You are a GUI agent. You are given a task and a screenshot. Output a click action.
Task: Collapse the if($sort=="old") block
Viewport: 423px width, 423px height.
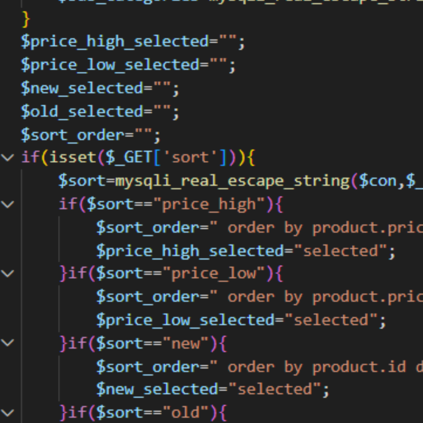(7, 412)
